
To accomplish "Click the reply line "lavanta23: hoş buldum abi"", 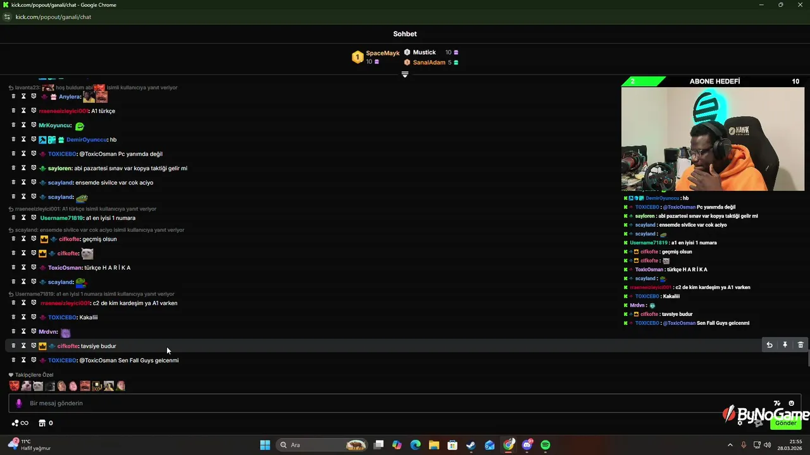I will tap(54, 87).
